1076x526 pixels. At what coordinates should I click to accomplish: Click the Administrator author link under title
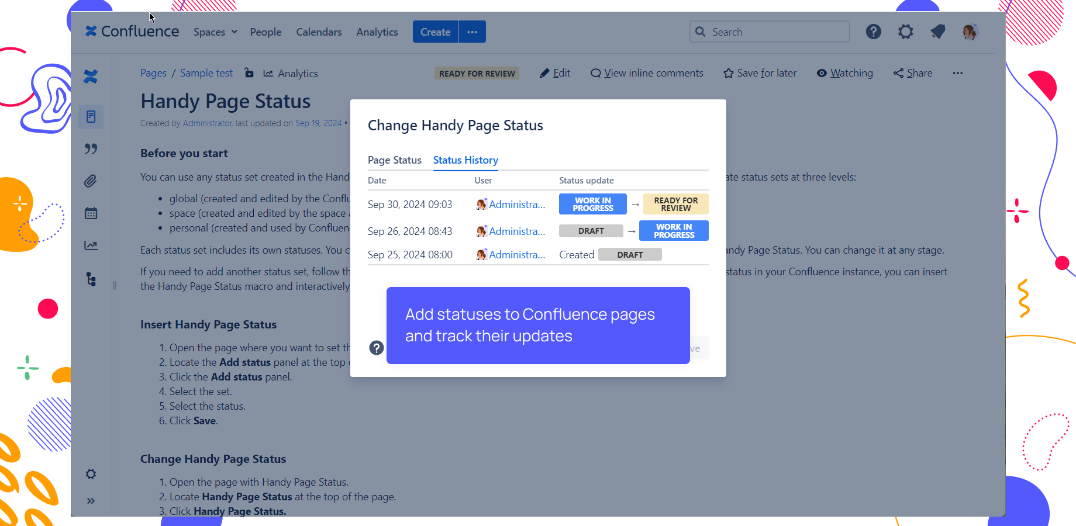(208, 123)
